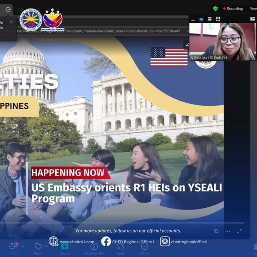The image size is (257, 257).
Task: Hide the video thumbnail panel
Action: point(193,19)
